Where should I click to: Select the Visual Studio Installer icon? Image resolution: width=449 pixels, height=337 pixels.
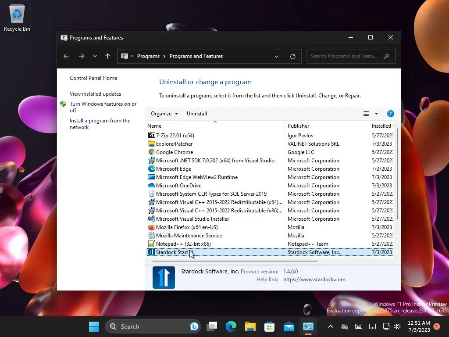tap(151, 219)
